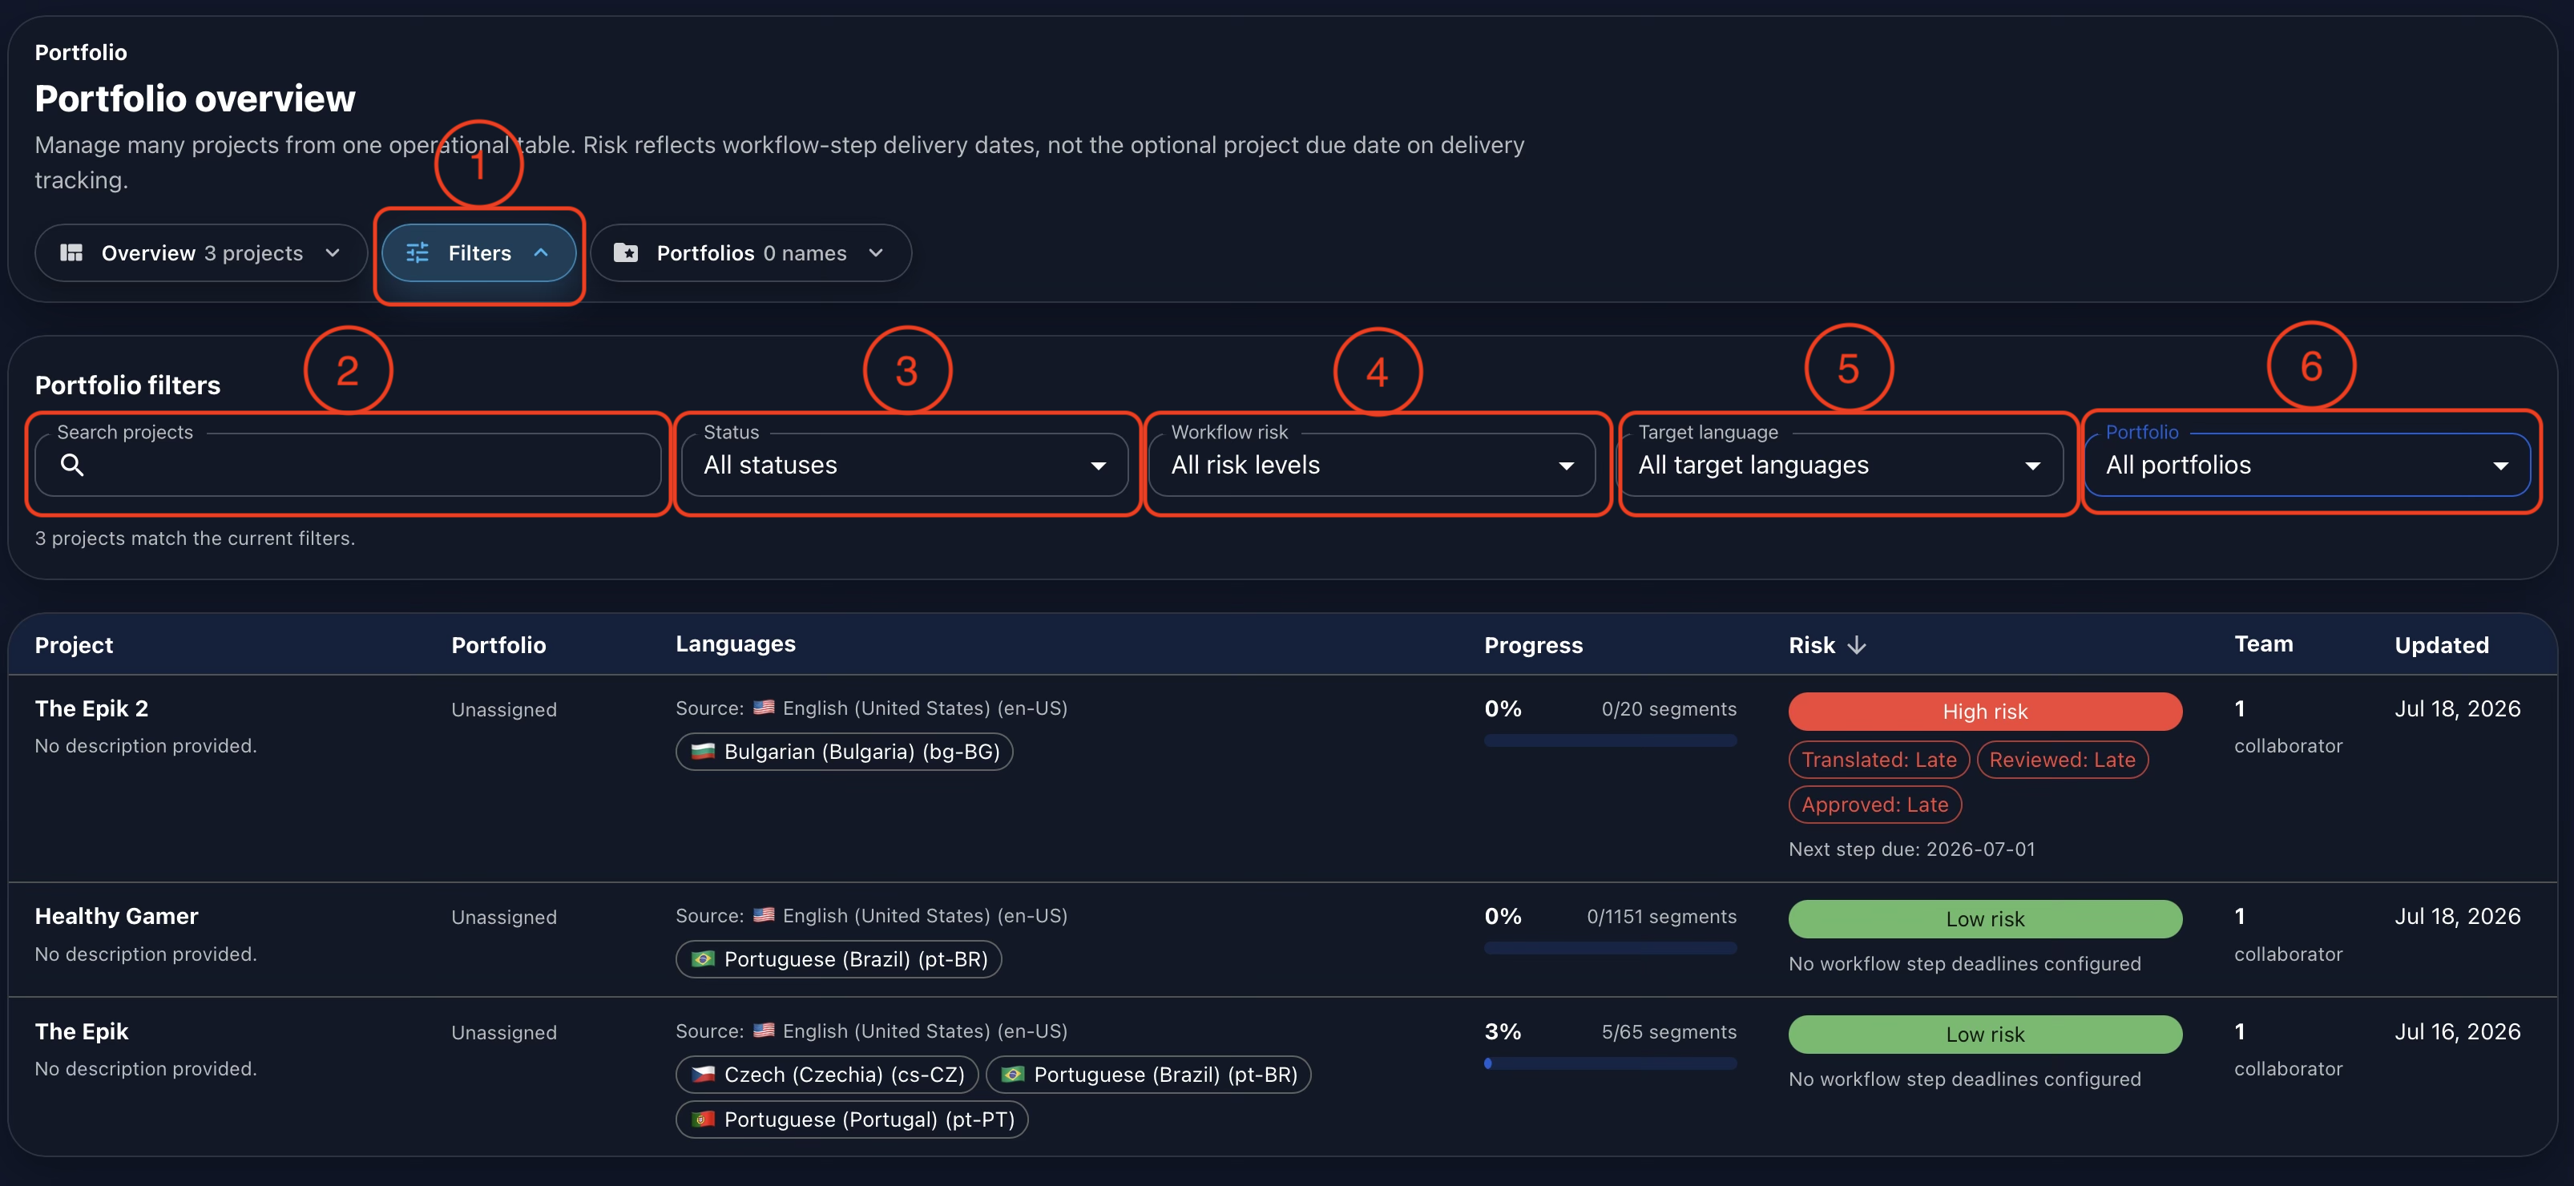Click the US flag in The Epik row
This screenshot has height=1186, width=2574.
click(x=764, y=1030)
